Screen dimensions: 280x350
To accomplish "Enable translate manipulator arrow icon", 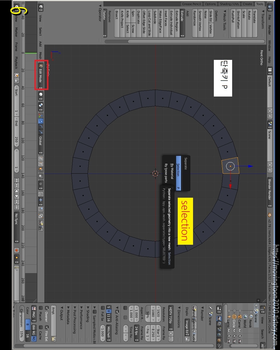I will click(x=41, y=121).
